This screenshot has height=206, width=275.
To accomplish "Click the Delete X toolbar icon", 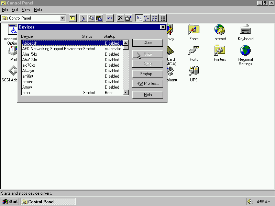I will [120, 18].
